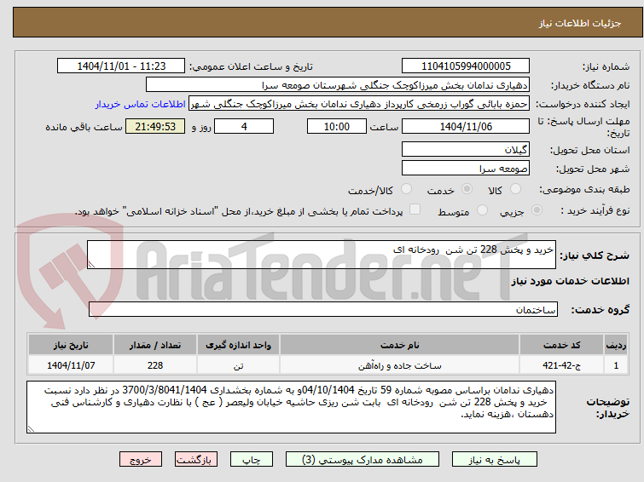Click the ایجاد کننده درخواست field
Image resolution: width=644 pixels, height=482 pixels.
[x=359, y=104]
